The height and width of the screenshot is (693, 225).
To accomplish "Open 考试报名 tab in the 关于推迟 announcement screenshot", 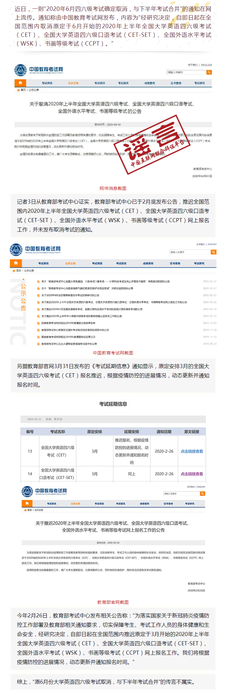I will 121,504.
